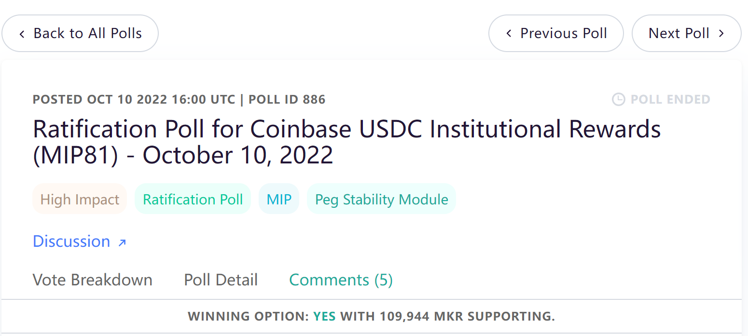Click the MIP tag chip
The height and width of the screenshot is (336, 748).
click(x=279, y=199)
